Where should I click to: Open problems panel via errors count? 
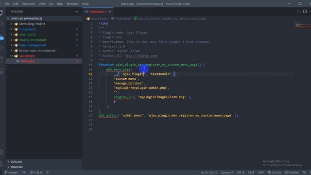point(33,173)
